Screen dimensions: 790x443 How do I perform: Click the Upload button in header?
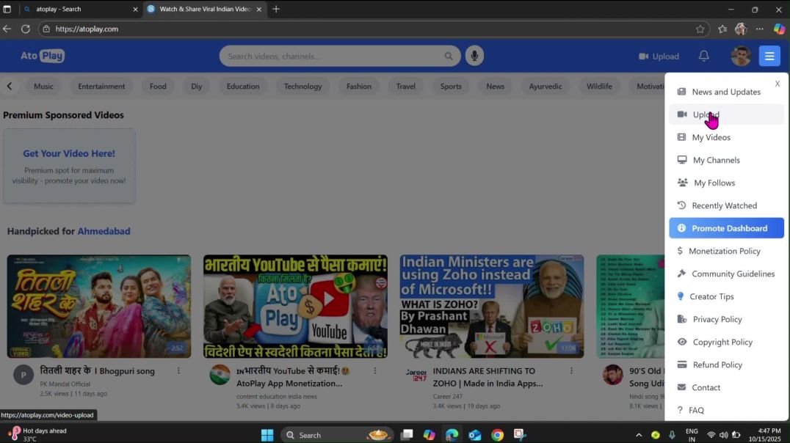[659, 56]
